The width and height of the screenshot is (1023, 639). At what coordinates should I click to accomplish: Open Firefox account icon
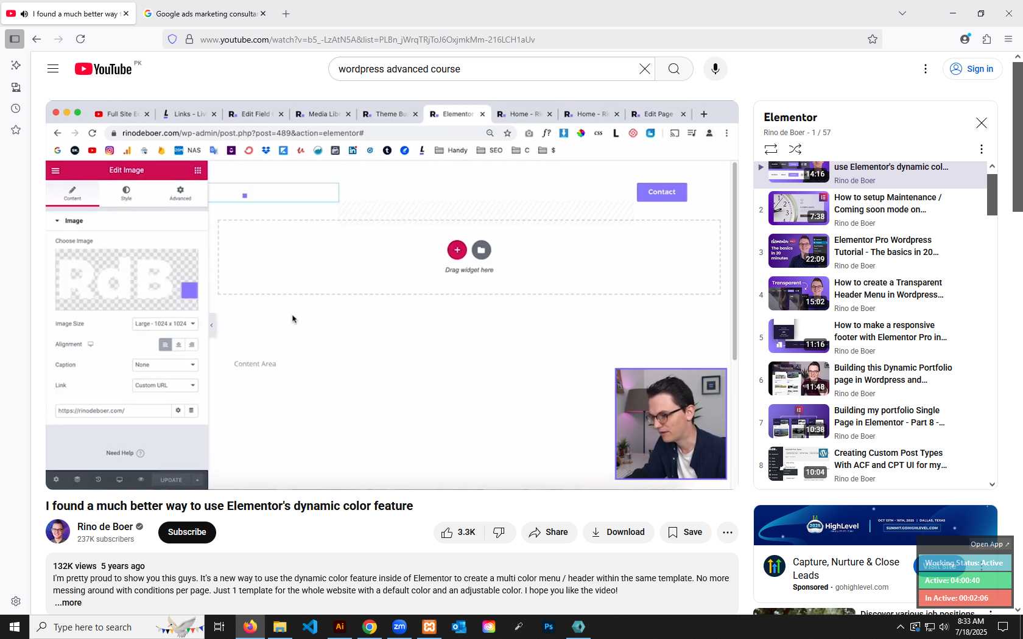pos(965,39)
